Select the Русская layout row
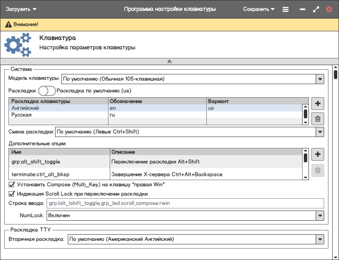Screen dimensions: 339x260 click(x=59, y=115)
